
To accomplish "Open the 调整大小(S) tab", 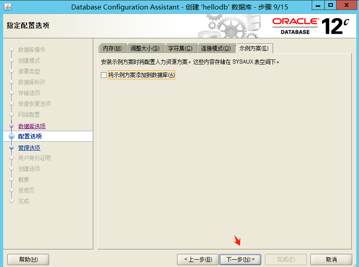I will (145, 48).
